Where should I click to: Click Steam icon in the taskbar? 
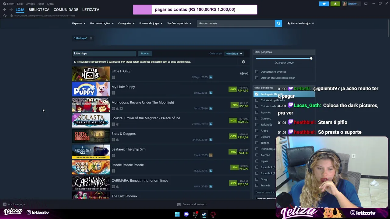[204, 214]
